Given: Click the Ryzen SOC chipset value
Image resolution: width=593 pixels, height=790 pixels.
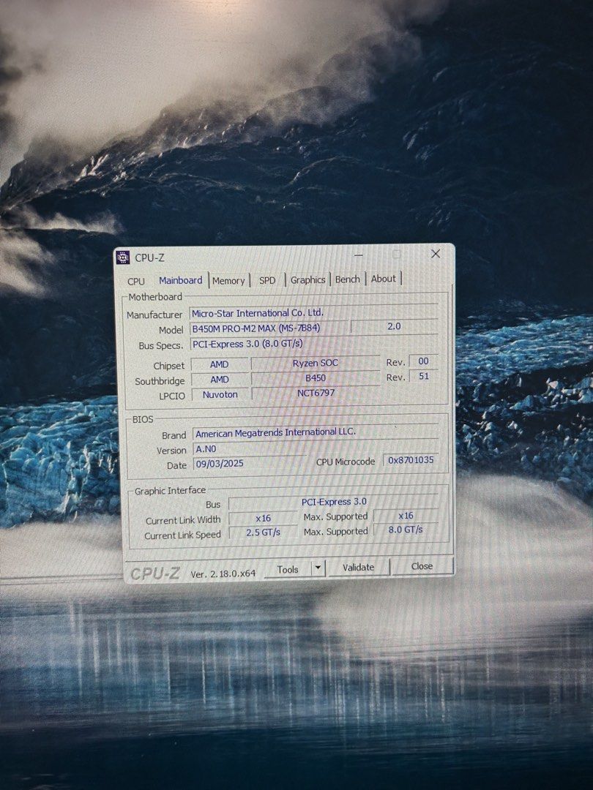Looking at the screenshot, I should tap(315, 363).
